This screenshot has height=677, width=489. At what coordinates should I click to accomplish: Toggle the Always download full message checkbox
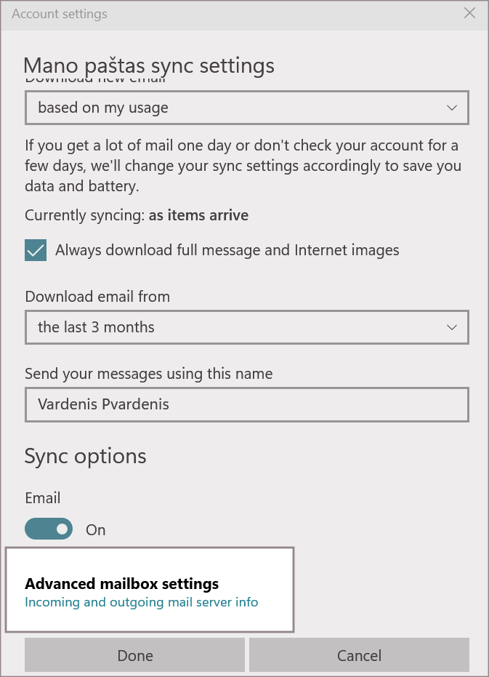[36, 251]
